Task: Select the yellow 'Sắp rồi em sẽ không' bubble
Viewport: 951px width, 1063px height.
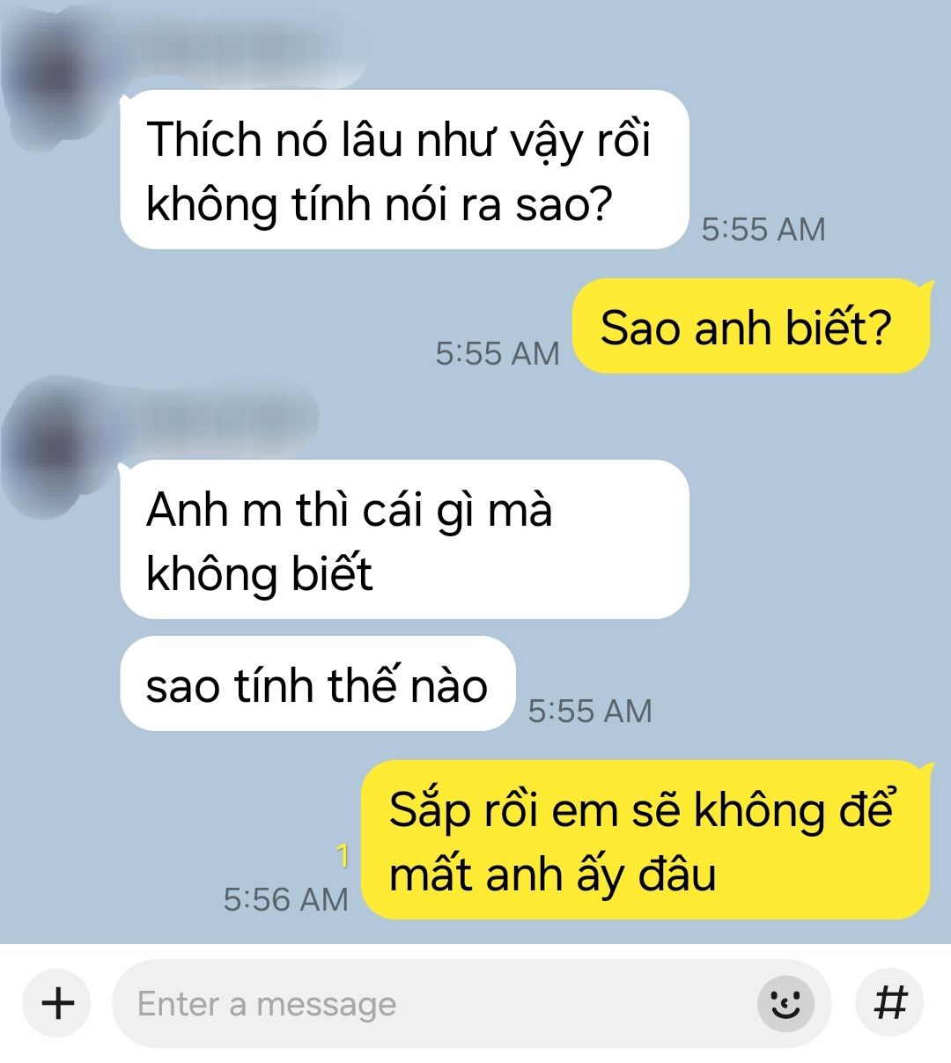Action: (646, 840)
